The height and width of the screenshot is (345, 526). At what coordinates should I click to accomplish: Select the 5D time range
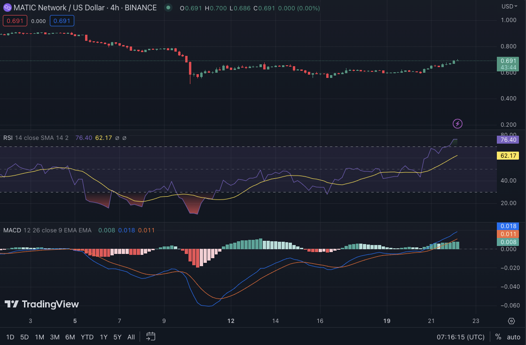click(x=24, y=337)
